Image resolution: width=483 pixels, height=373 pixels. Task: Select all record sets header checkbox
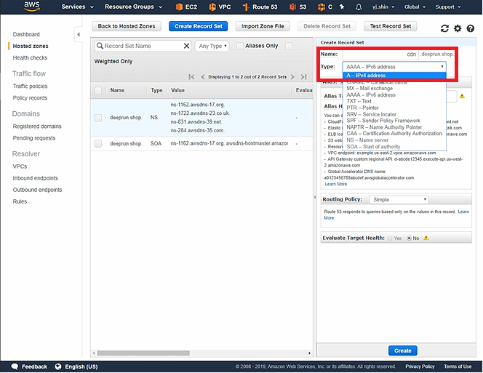(98, 90)
